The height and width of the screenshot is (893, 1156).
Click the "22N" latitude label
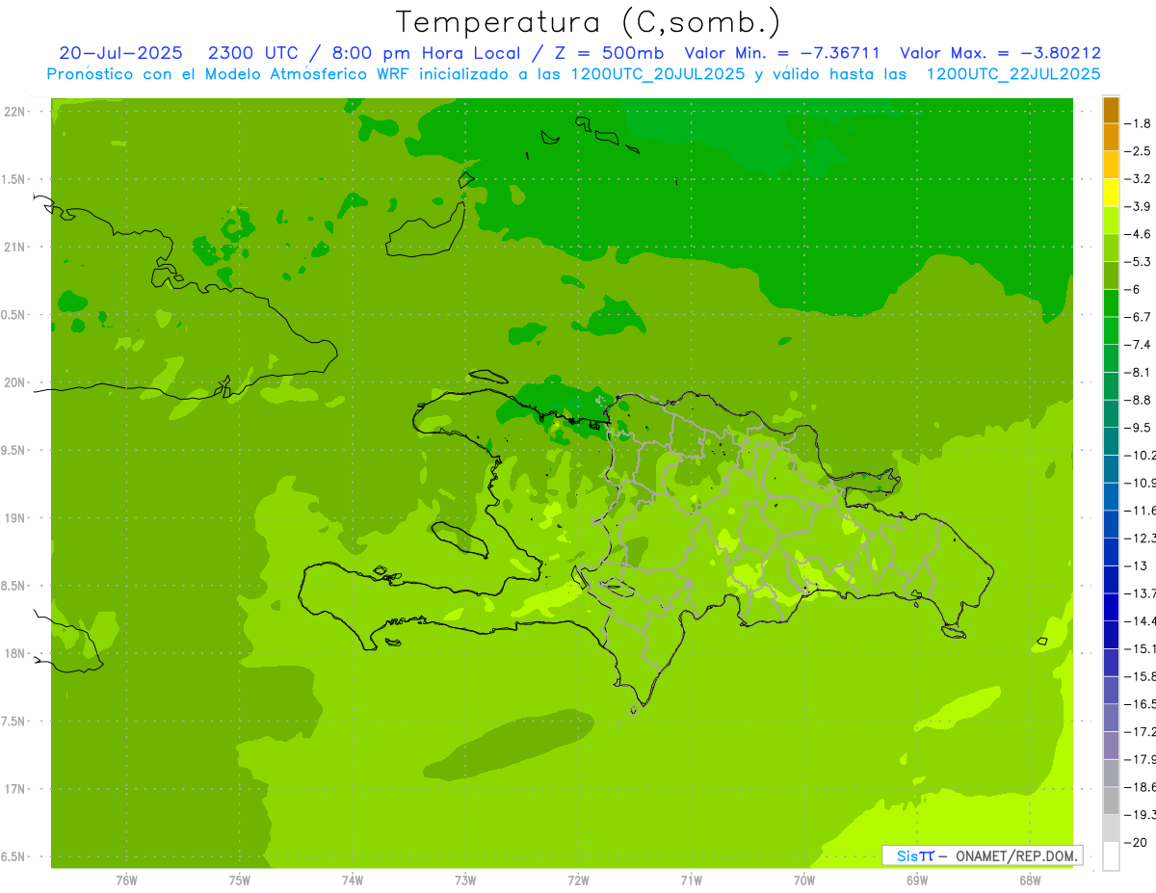[14, 112]
